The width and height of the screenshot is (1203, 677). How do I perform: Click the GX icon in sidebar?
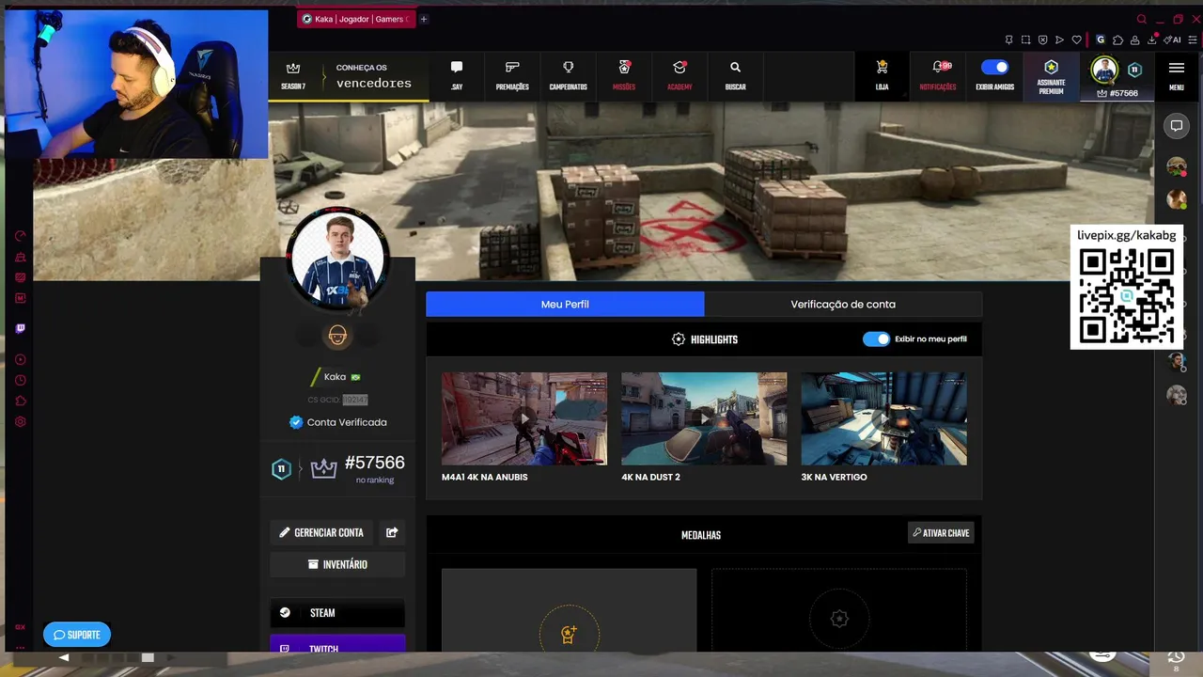click(21, 627)
